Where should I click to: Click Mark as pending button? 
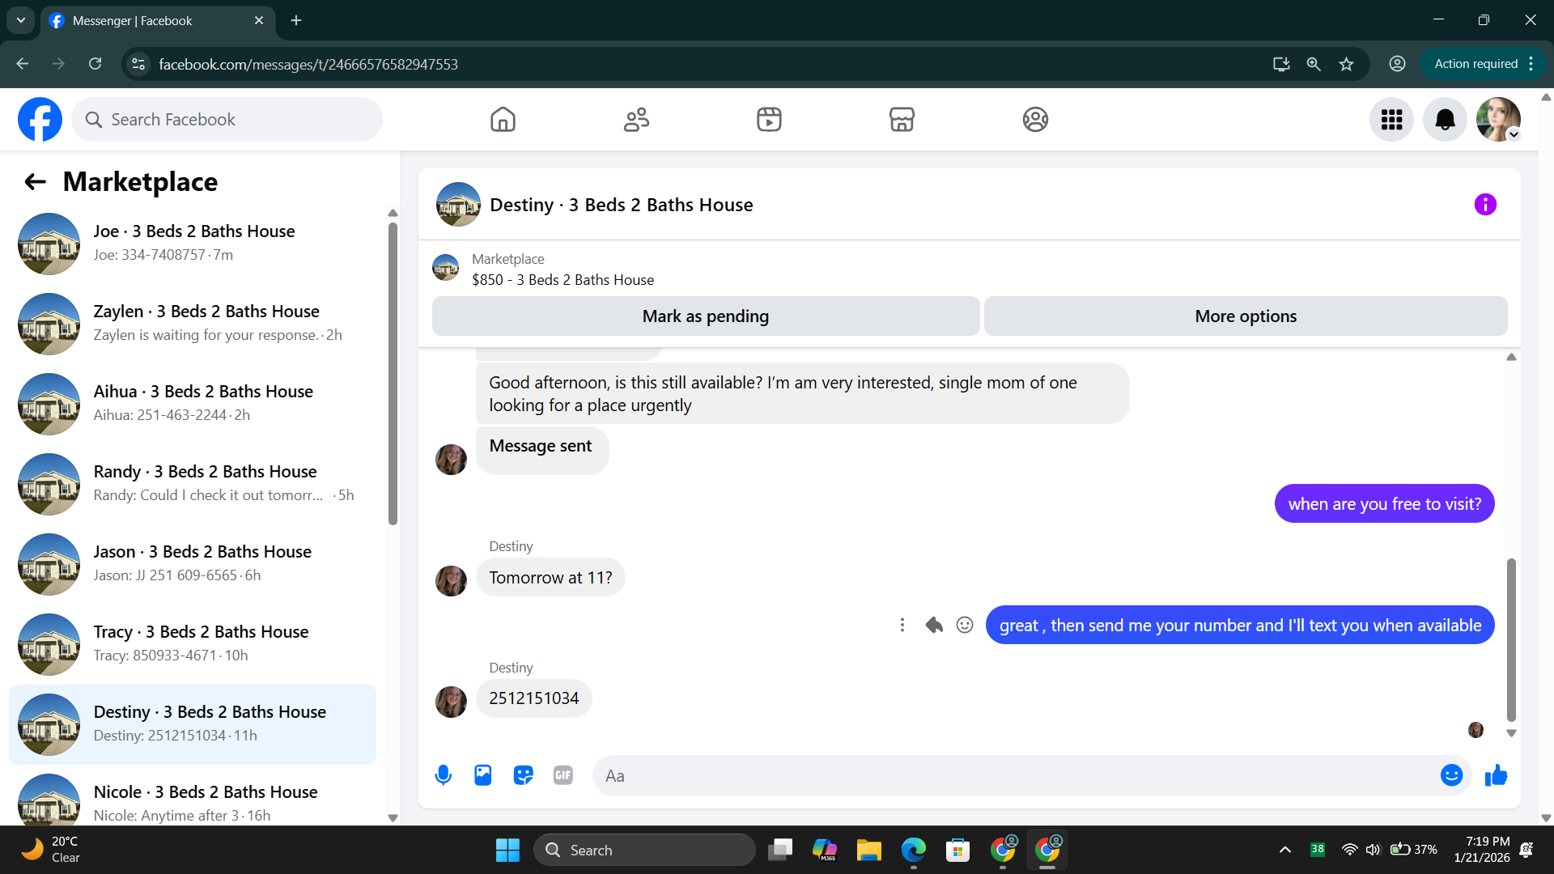(x=705, y=316)
